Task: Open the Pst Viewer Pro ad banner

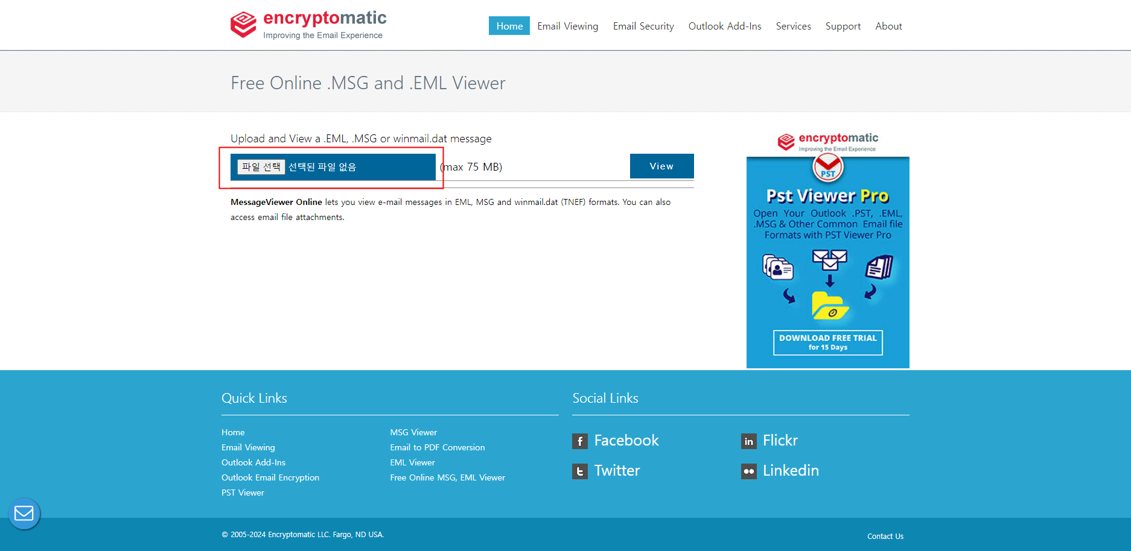Action: coord(828,250)
